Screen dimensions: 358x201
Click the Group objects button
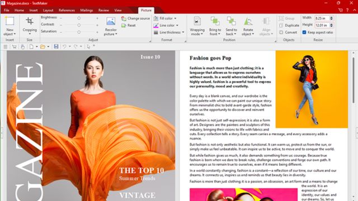tap(286, 18)
